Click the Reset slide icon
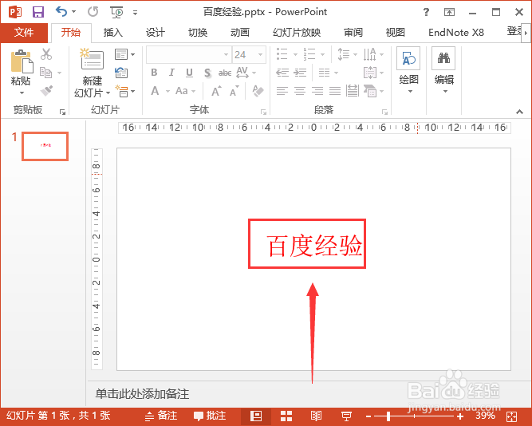 pos(121,73)
